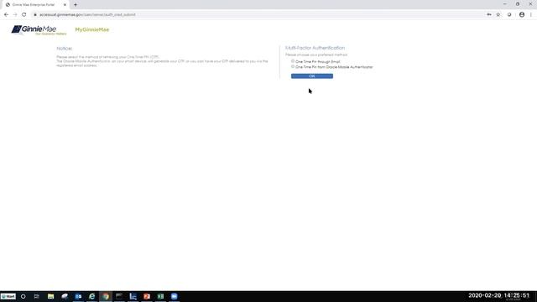Click the blue OK button
The width and height of the screenshot is (537, 302).
pos(311,76)
